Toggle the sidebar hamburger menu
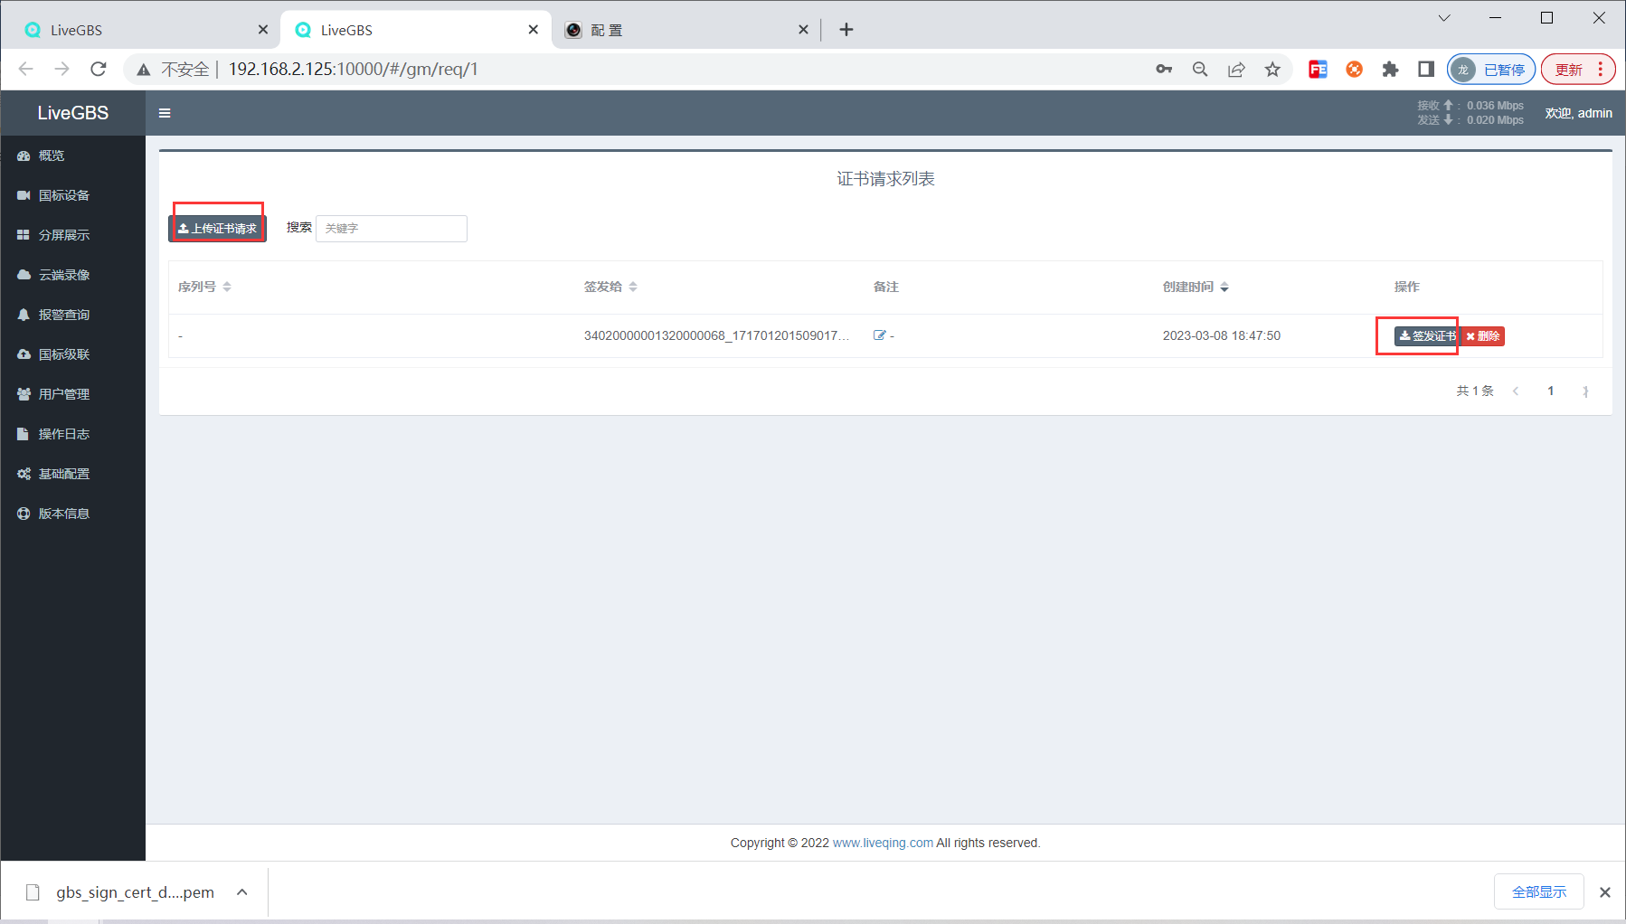 coord(165,113)
